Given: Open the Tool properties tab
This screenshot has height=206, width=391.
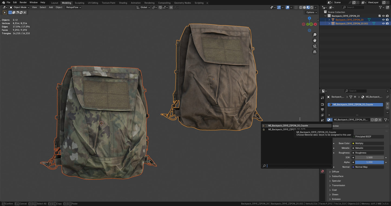Looking at the screenshot, I should (322, 97).
